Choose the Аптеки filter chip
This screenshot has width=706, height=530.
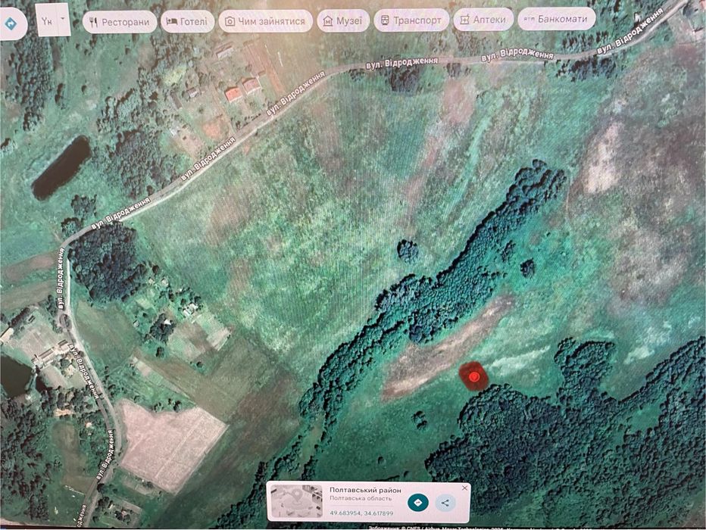(483, 20)
